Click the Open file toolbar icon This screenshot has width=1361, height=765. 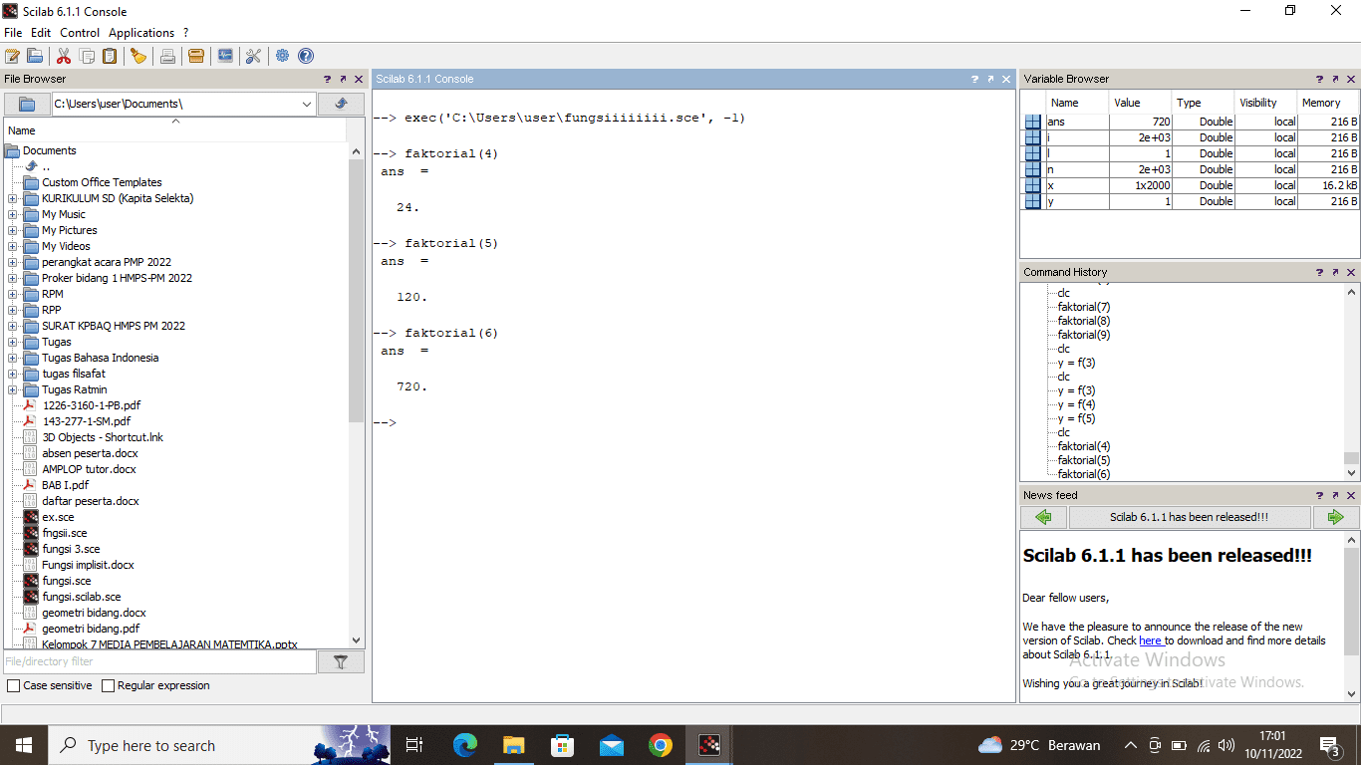pos(35,56)
